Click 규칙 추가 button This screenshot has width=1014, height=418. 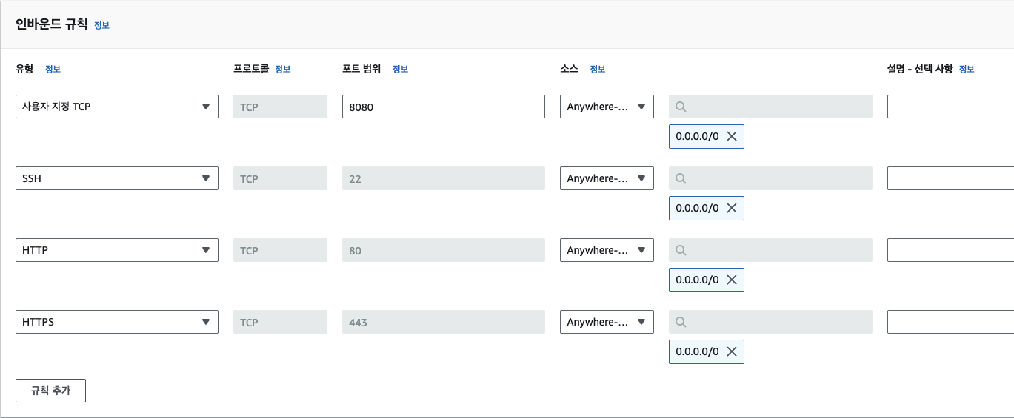coord(50,391)
